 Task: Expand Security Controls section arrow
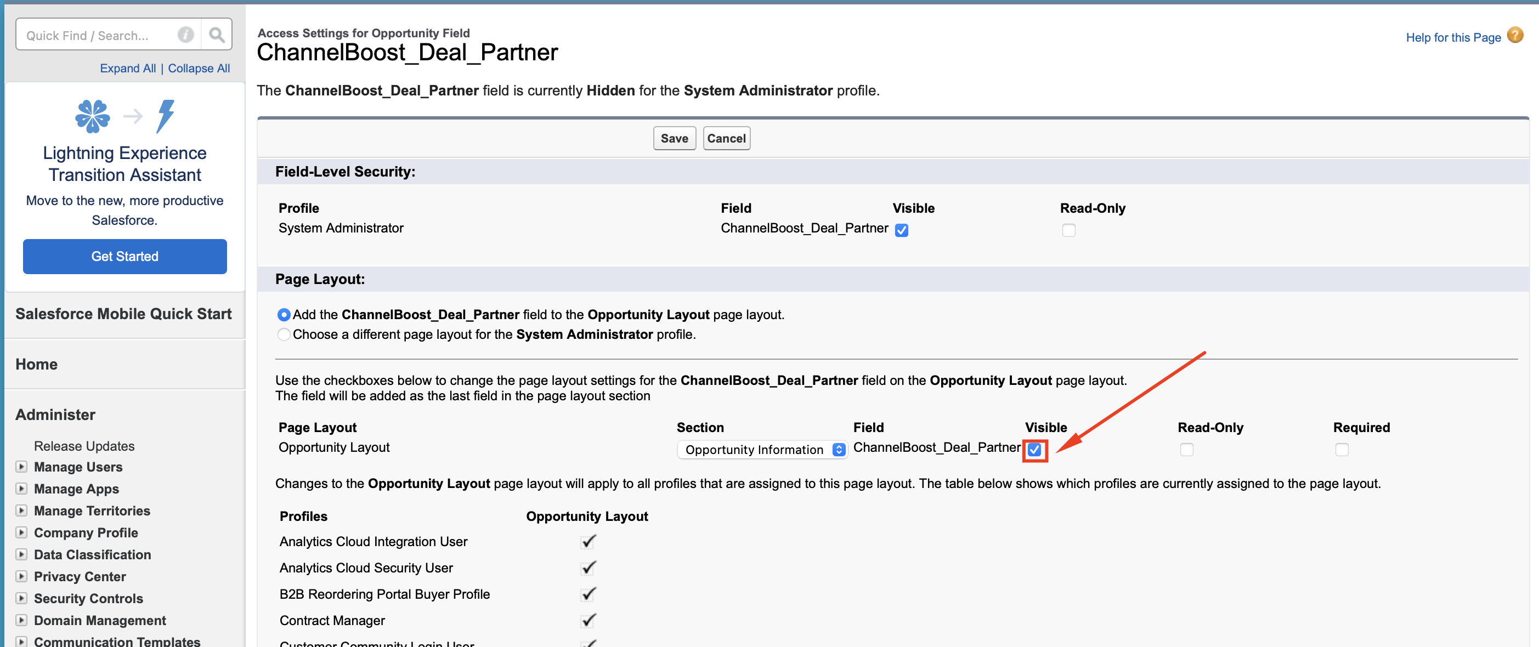21,598
